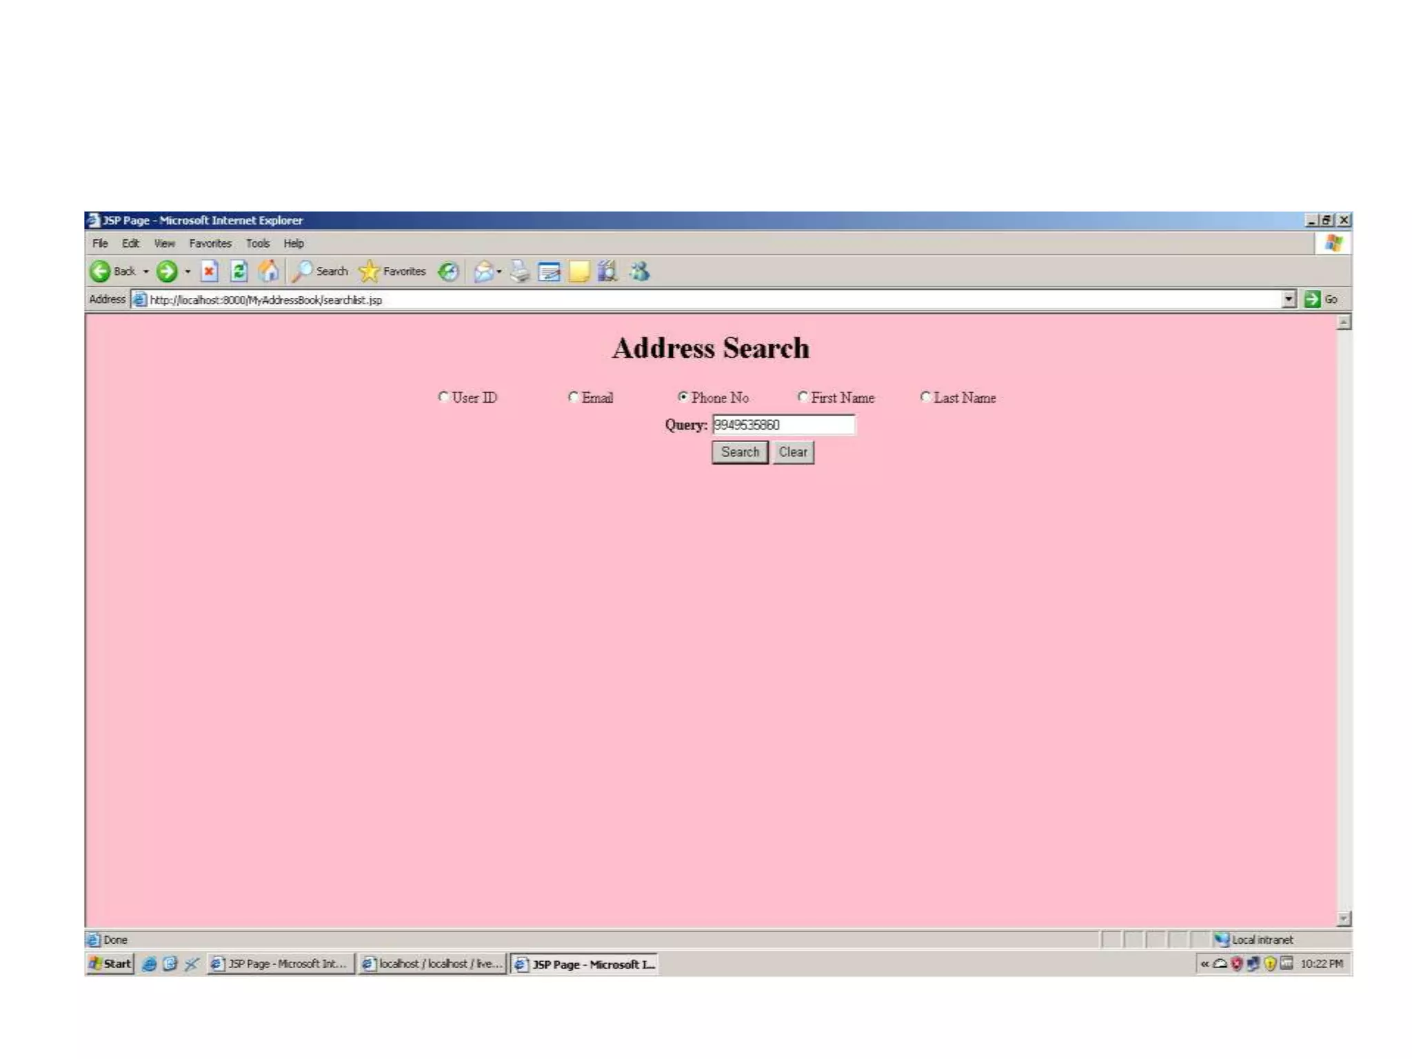Click the green Forward arrow icon
This screenshot has height=1059, width=1412.
tap(166, 271)
